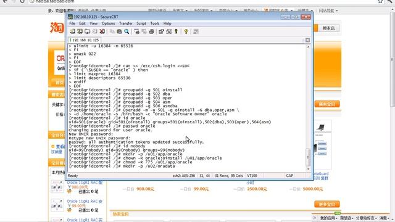Open site navigation dropdown at browser top right
Image resolution: width=395 pixels, height=222 pixels.
pyautogui.click(x=328, y=11)
